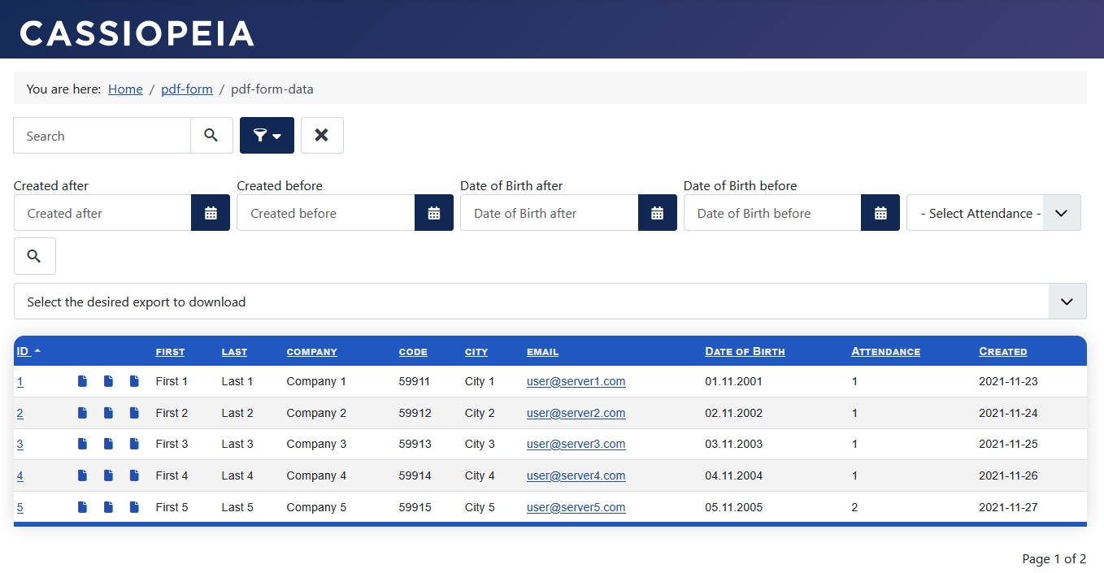Screen dimensions: 1104x573
Task: Open the Created after calendar picker
Action: [211, 213]
